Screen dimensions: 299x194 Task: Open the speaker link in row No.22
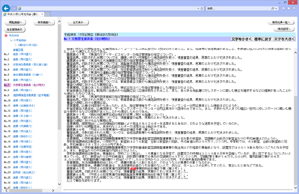click(22, 163)
